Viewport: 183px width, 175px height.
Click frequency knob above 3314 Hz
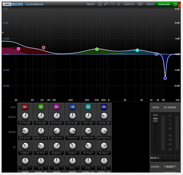[88, 131]
